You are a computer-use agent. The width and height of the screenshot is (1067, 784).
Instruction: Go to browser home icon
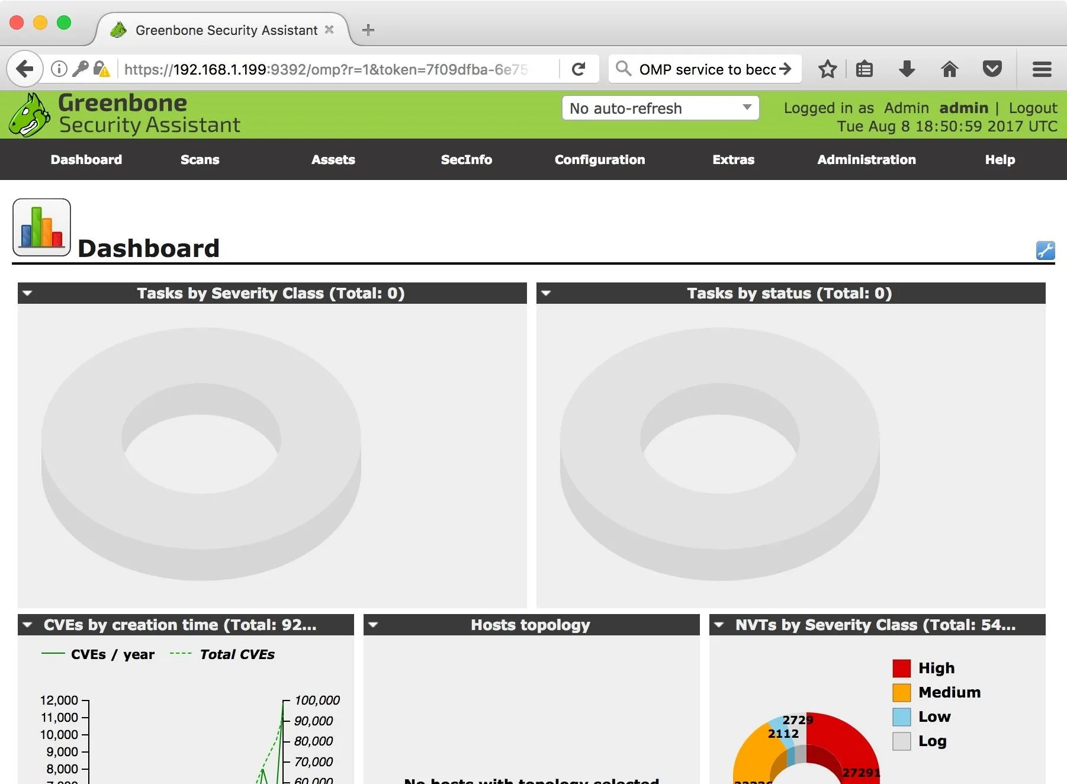[x=949, y=69]
